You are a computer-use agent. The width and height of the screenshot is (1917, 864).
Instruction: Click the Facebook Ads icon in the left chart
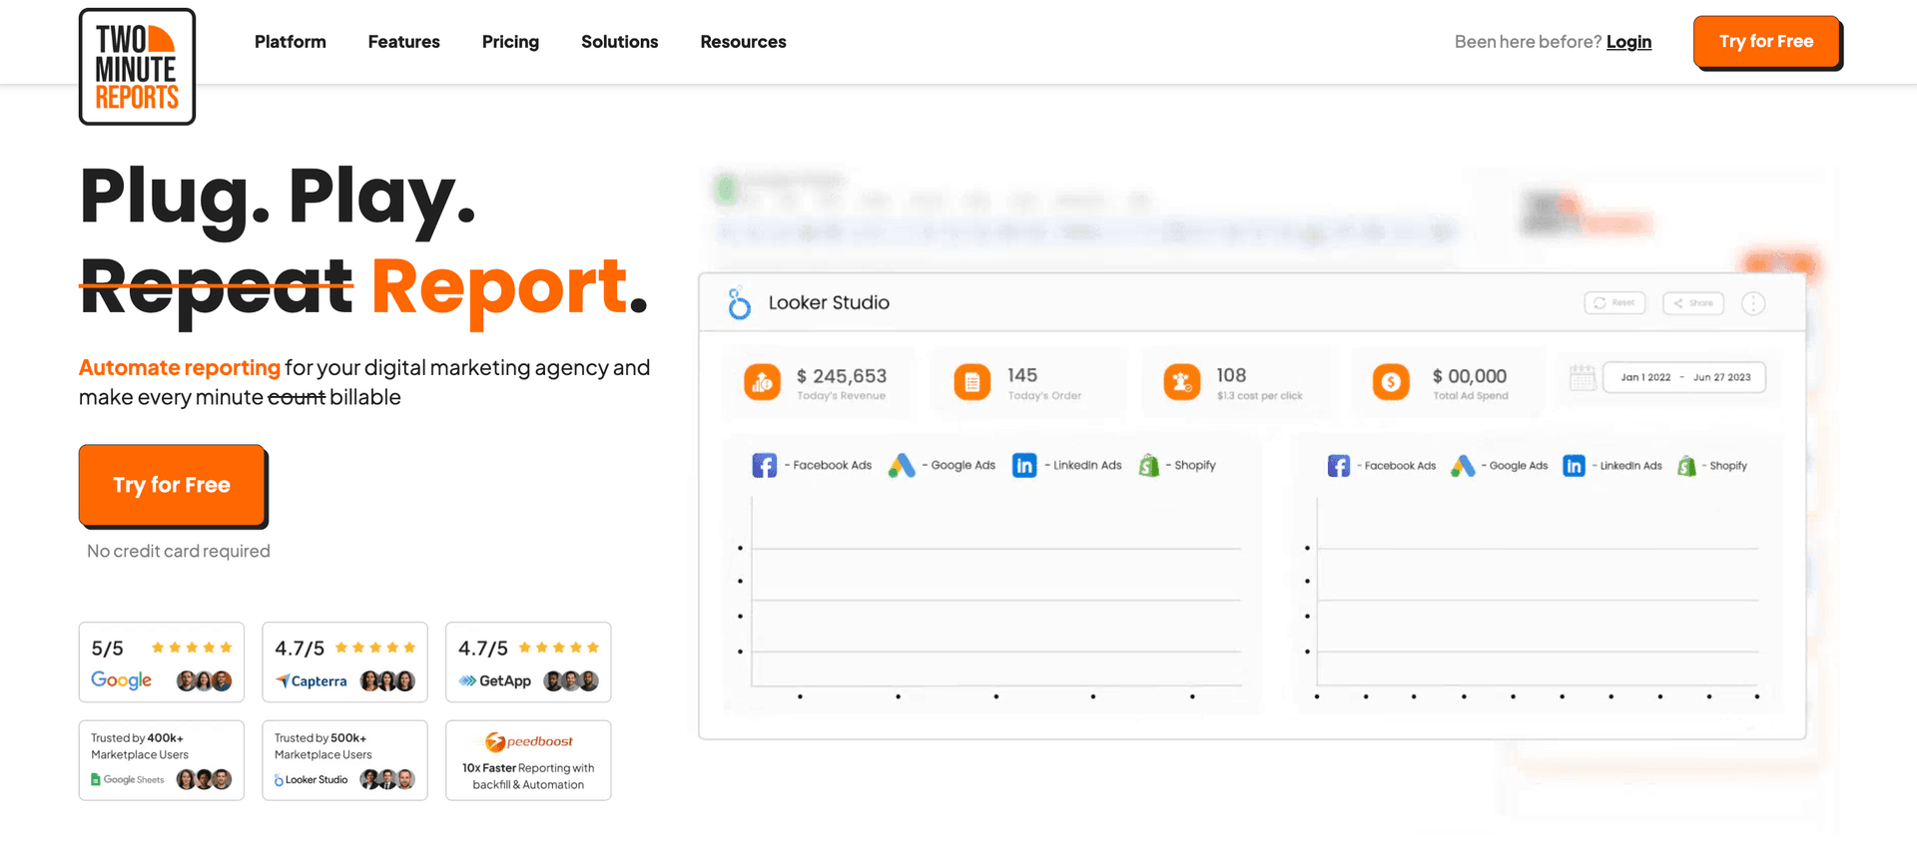765,466
